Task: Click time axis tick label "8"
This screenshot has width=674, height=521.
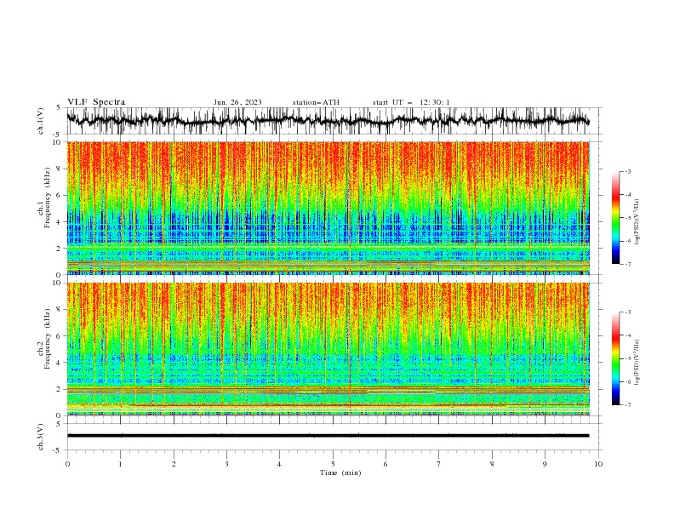Action: pos(492,464)
